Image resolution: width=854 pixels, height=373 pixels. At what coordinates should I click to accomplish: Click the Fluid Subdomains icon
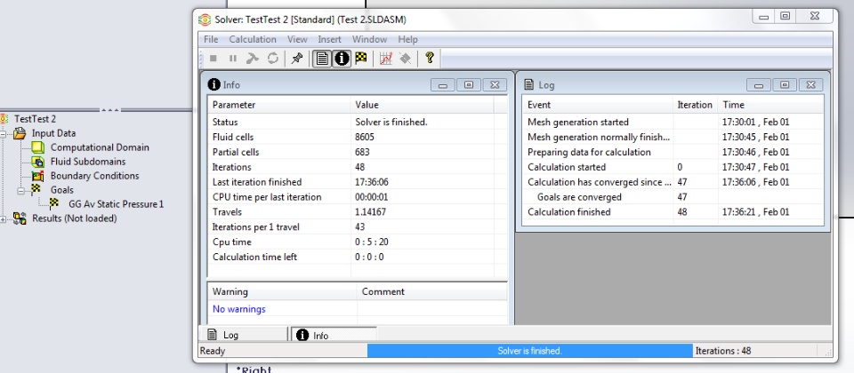[37, 162]
